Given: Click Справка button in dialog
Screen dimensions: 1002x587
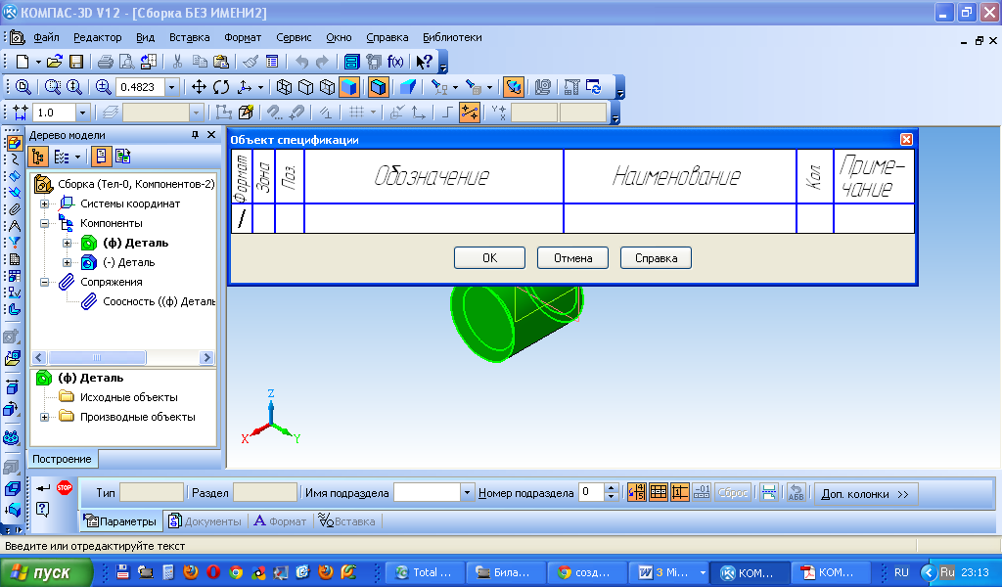Looking at the screenshot, I should 656,258.
